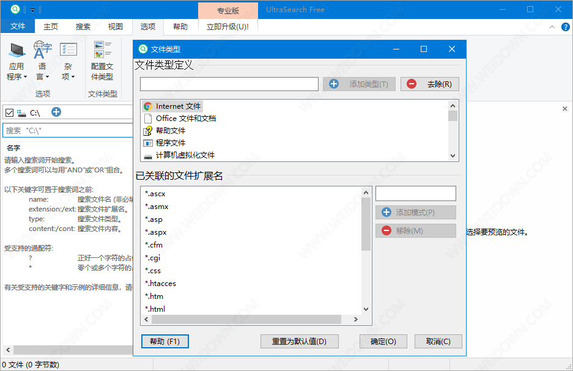Click results pane horizontal scroll left arrow
The width and height of the screenshot is (573, 371).
click(x=8, y=350)
